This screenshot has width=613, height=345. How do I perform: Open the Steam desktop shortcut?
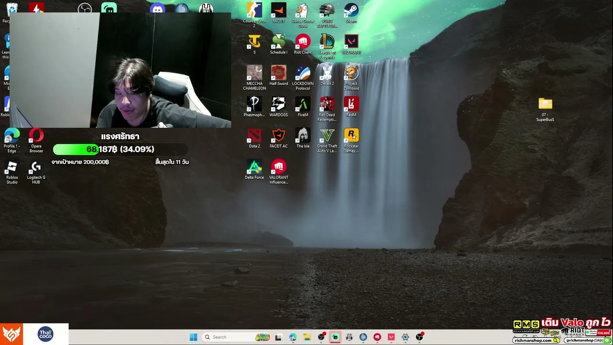point(351,13)
